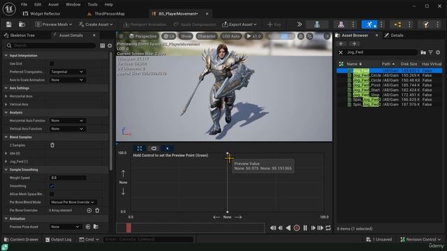Open Revision Control menu
447x251 pixels.
(420, 240)
